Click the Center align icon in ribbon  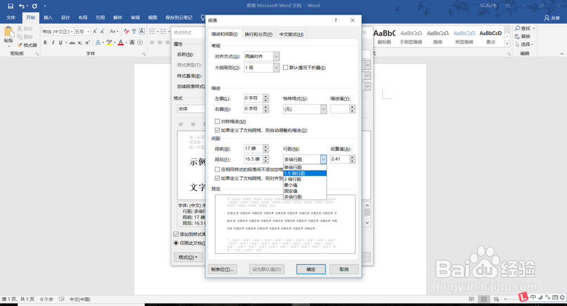[159, 42]
